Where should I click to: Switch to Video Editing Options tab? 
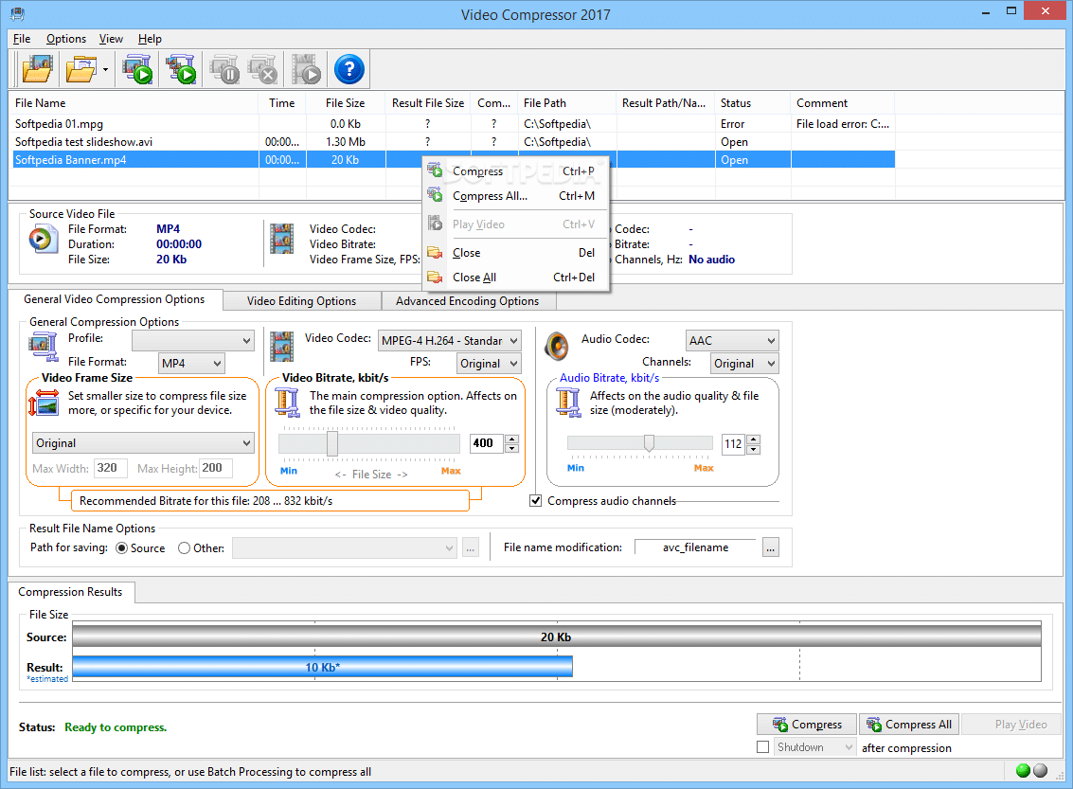(302, 301)
